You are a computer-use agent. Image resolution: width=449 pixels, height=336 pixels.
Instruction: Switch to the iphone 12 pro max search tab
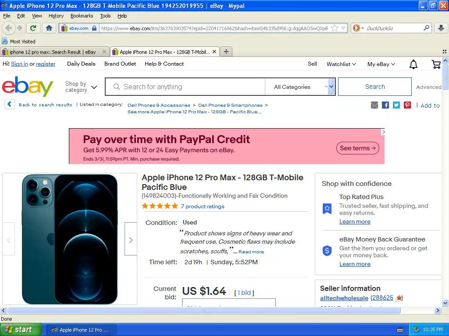[x=53, y=52]
